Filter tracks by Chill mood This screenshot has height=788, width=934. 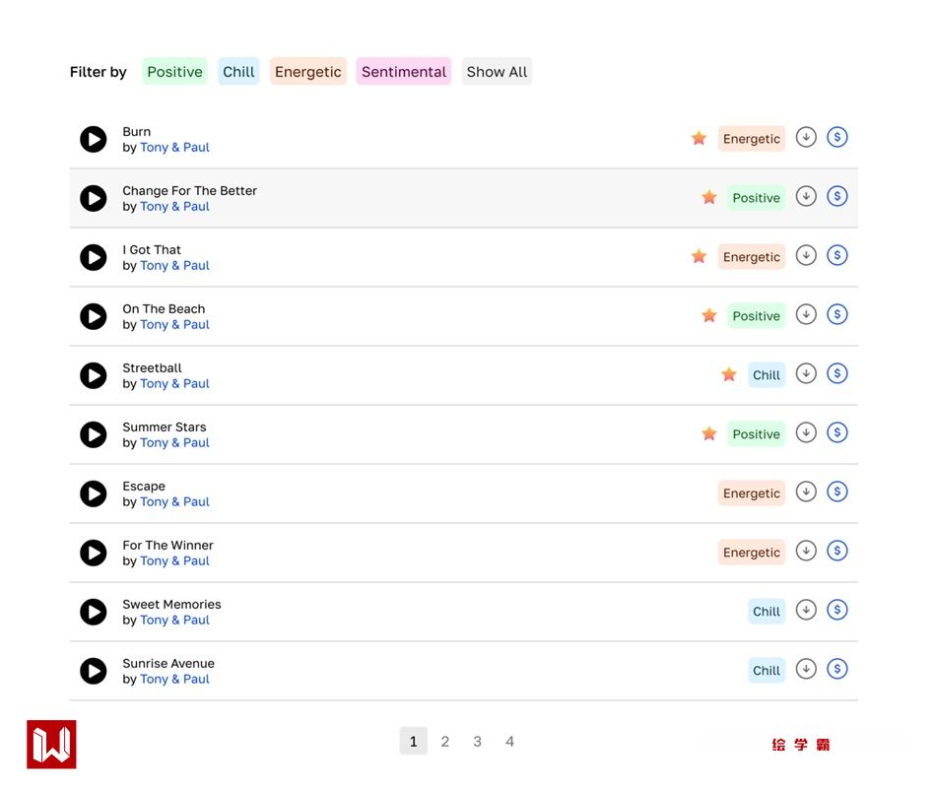coord(238,72)
